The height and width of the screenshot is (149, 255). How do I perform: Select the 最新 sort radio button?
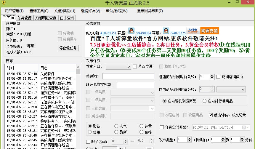[x=116, y=132]
